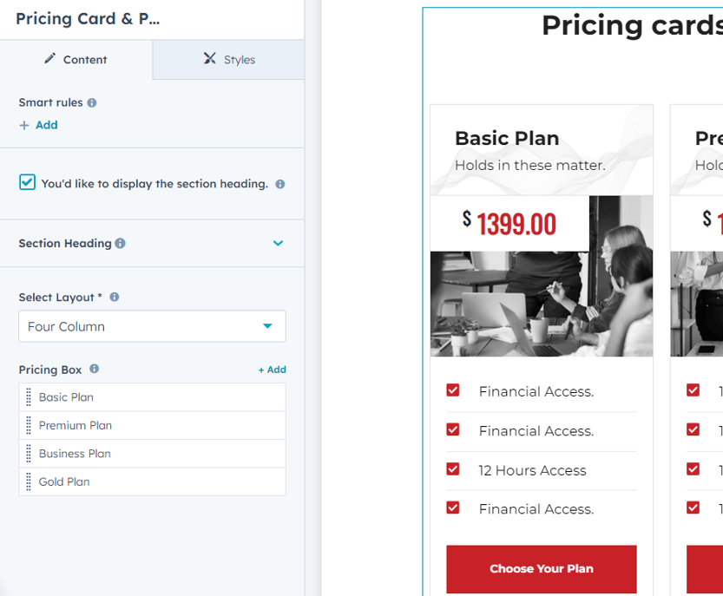Add a new Pricing Box item
723x596 pixels.
[x=272, y=370]
